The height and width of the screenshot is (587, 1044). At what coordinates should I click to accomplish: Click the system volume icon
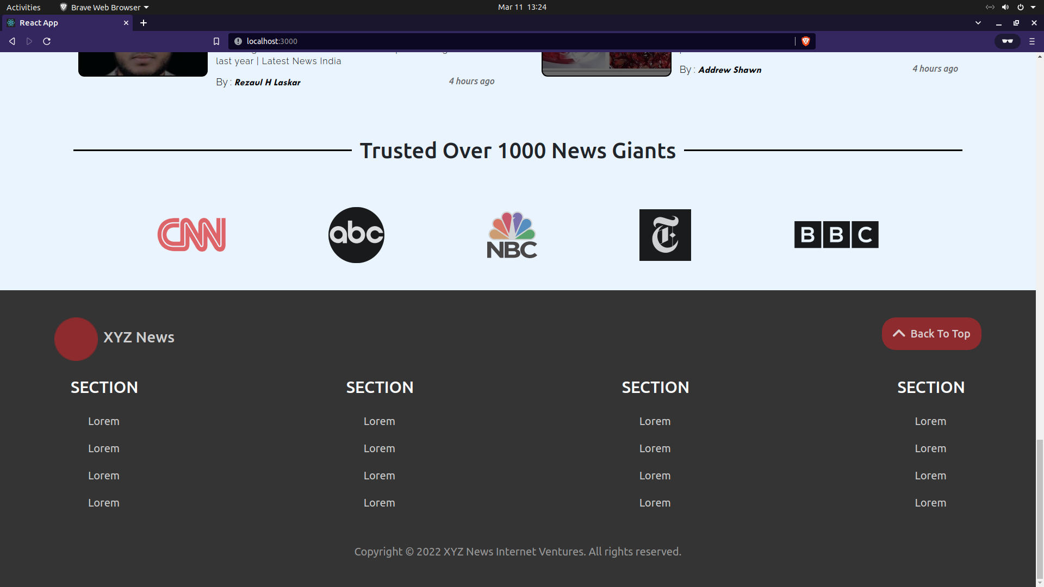tap(1005, 7)
